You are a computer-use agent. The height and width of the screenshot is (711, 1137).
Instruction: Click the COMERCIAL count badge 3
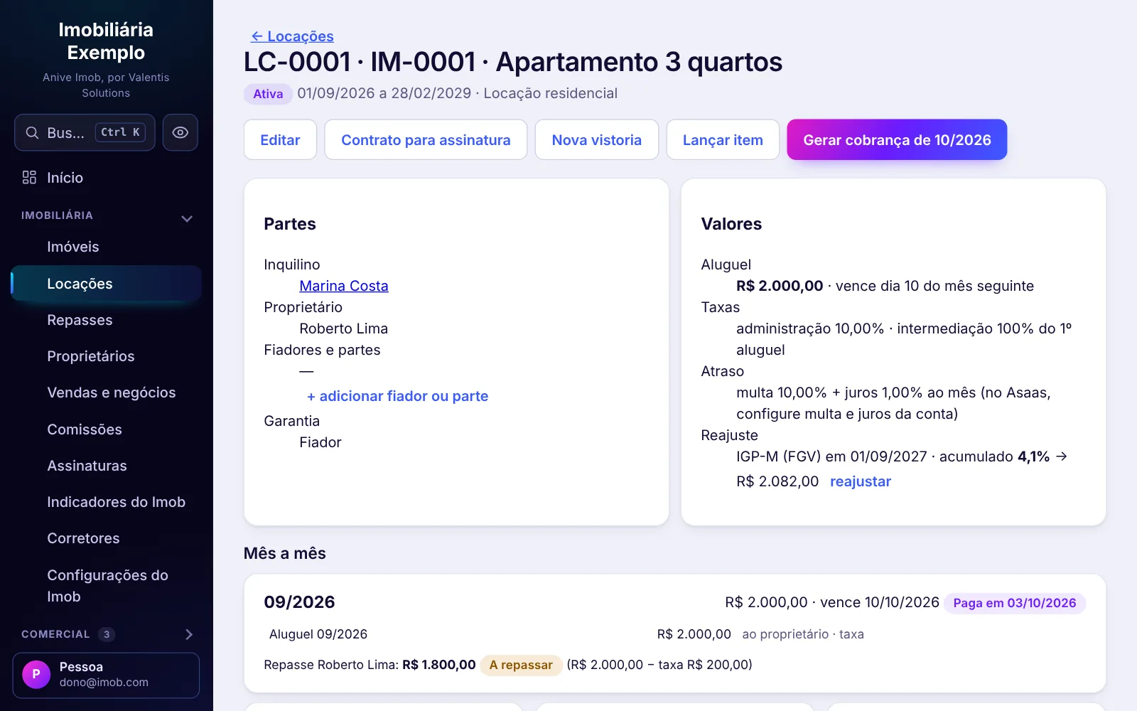pyautogui.click(x=107, y=634)
